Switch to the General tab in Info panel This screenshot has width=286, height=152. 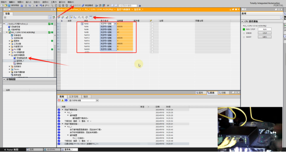click(x=62, y=96)
